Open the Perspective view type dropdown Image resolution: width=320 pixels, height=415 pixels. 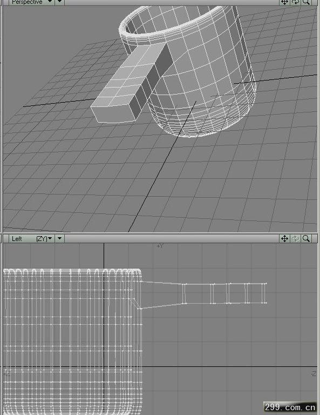[32, 2]
